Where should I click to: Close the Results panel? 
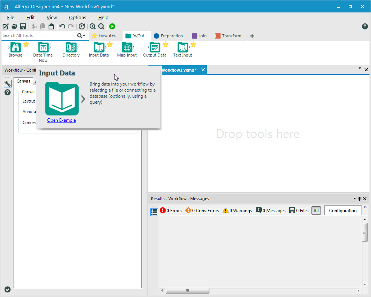coord(365,199)
